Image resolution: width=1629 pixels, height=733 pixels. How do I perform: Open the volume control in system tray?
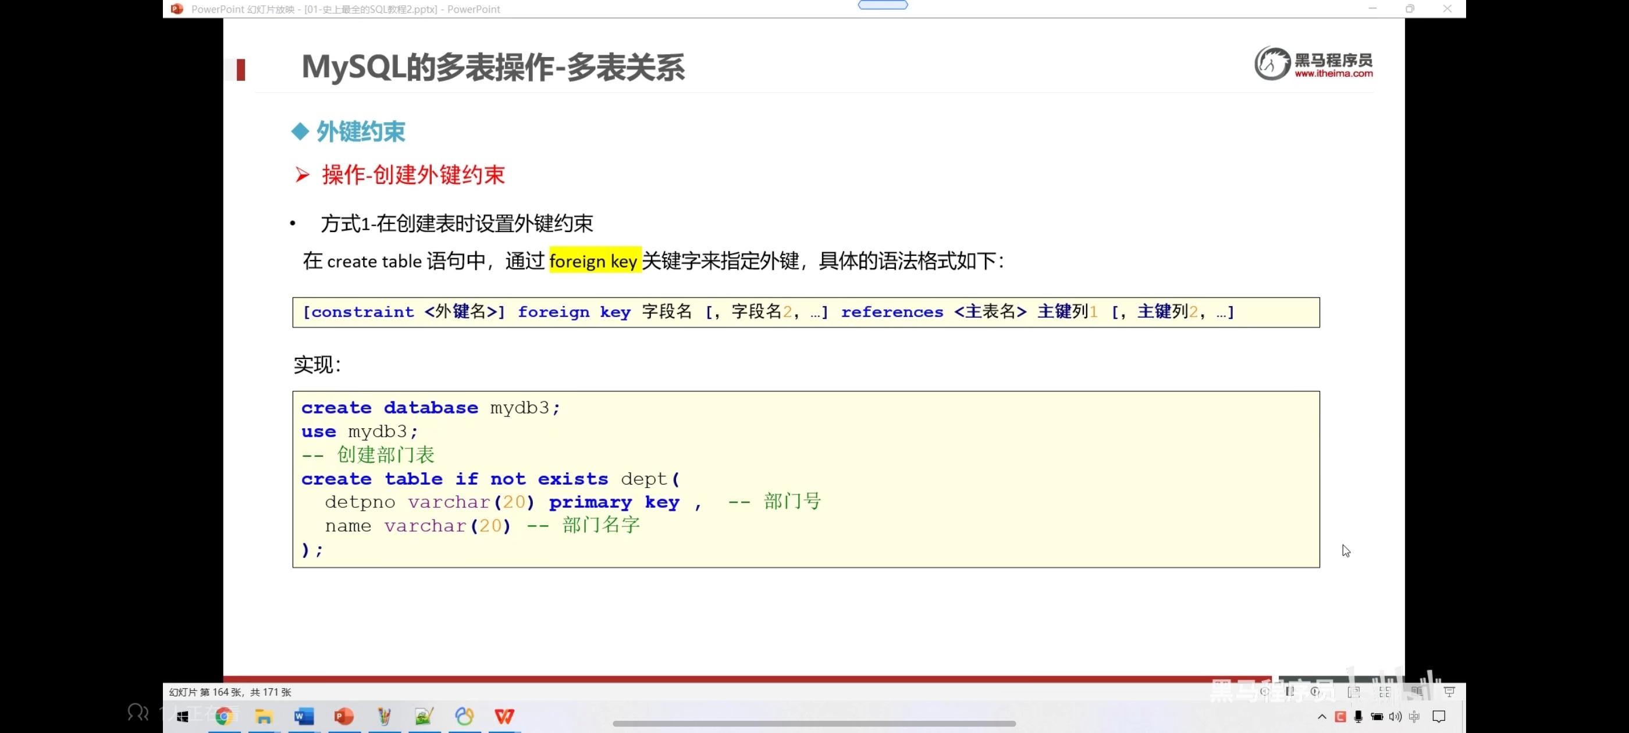[1395, 716]
